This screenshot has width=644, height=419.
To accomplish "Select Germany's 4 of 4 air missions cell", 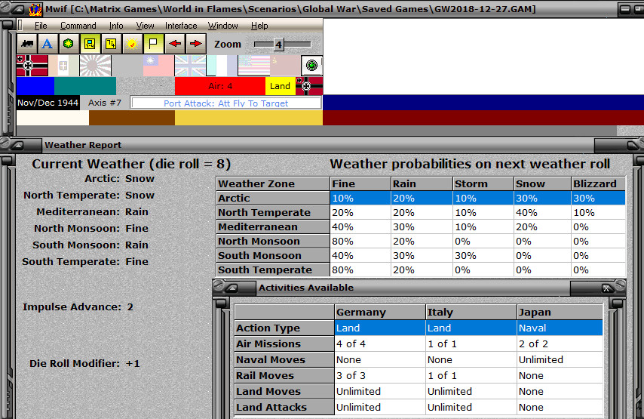I will tap(380, 344).
